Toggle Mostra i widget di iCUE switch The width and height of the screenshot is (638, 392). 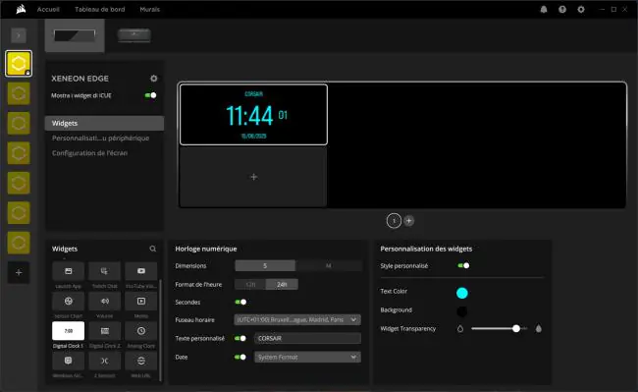coord(150,95)
